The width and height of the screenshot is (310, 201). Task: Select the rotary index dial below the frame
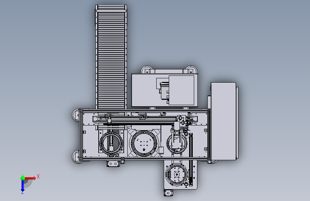[x=176, y=175]
